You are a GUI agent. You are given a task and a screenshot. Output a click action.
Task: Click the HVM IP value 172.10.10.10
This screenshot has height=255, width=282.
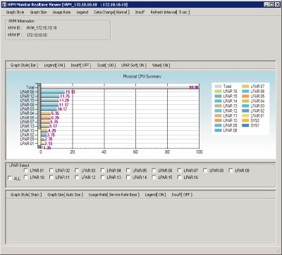click(x=37, y=35)
